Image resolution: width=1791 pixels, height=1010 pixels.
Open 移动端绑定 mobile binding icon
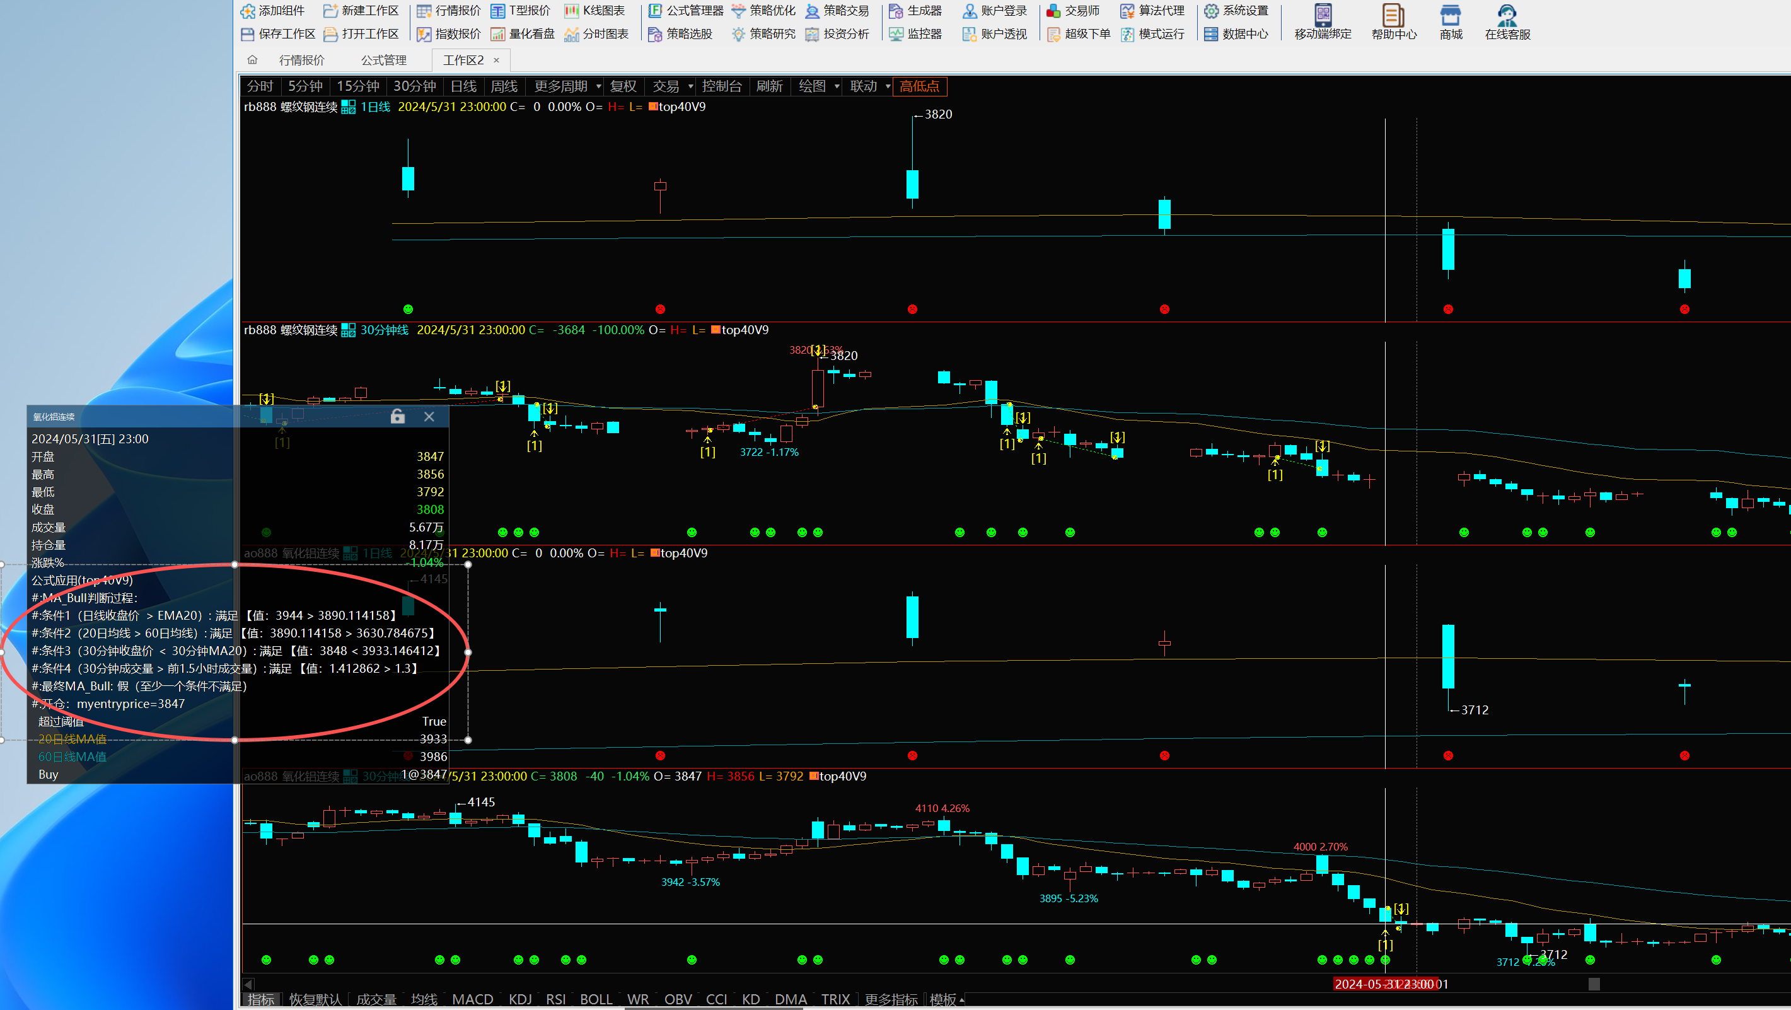click(x=1323, y=15)
